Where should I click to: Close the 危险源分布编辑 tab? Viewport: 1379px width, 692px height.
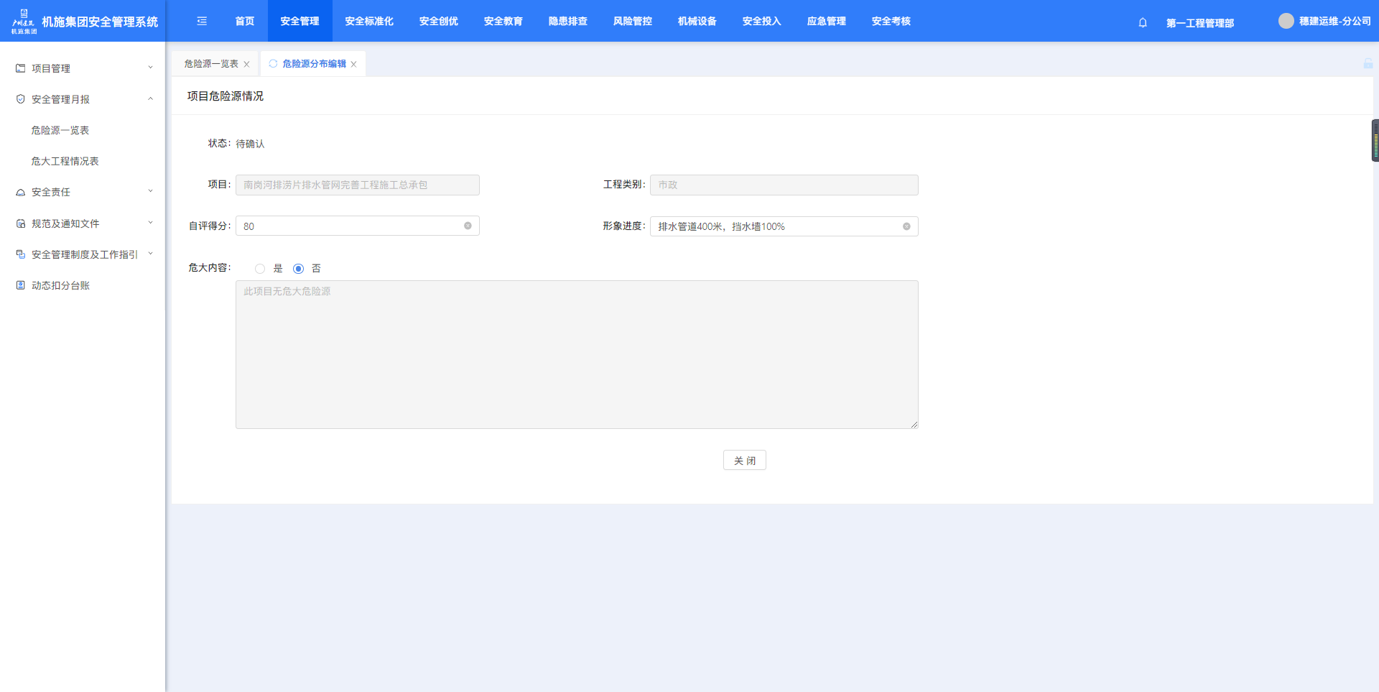pos(354,65)
